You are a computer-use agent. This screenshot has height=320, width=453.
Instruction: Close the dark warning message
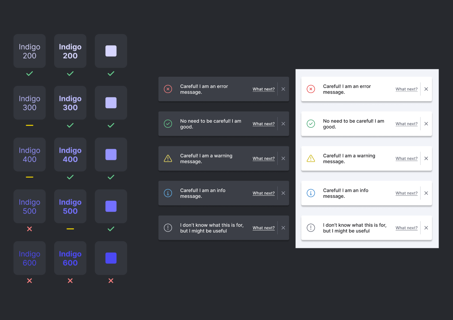point(283,158)
